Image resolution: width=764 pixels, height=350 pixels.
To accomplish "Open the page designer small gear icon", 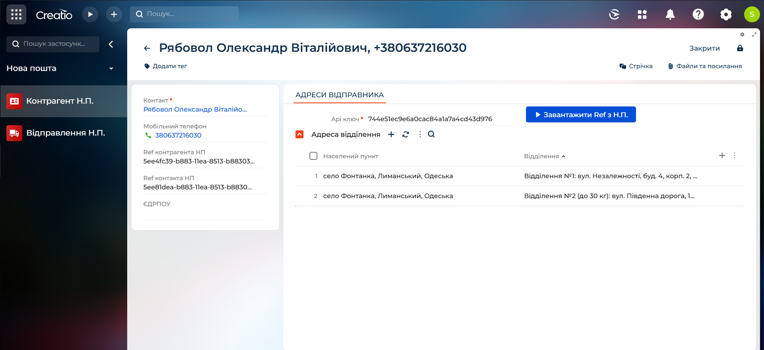I will (742, 35).
